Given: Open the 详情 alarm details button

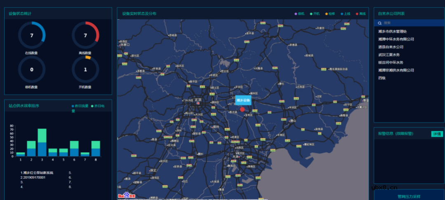Looking at the screenshot, I should coord(437,134).
